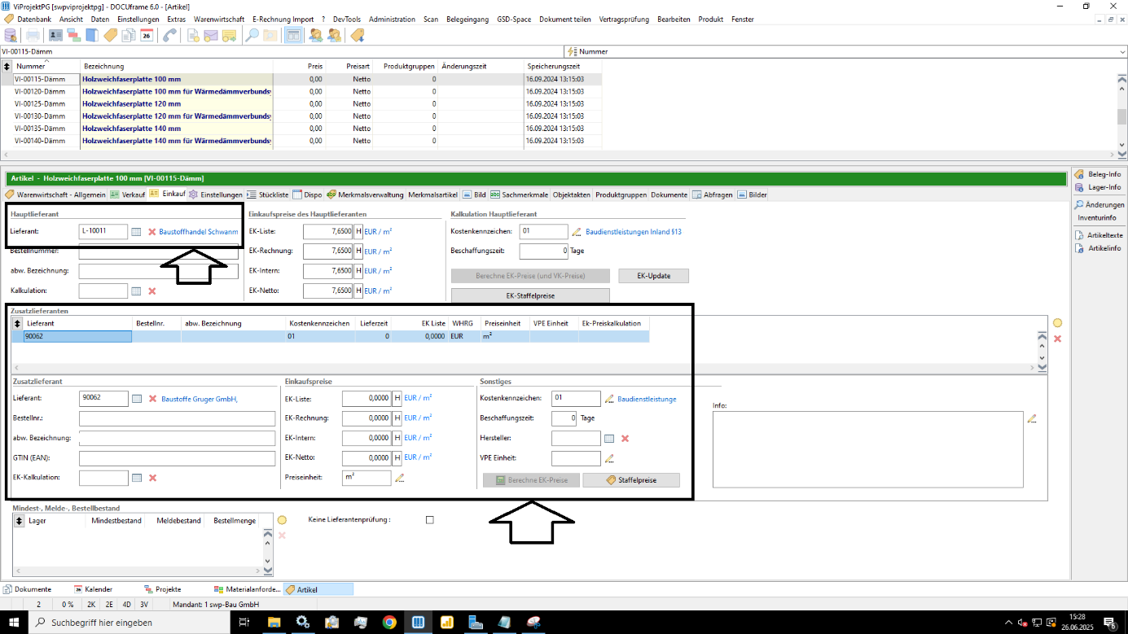This screenshot has width=1128, height=634.
Task: Click the magnifying glass search toolbar icon
Action: pyautogui.click(x=252, y=35)
